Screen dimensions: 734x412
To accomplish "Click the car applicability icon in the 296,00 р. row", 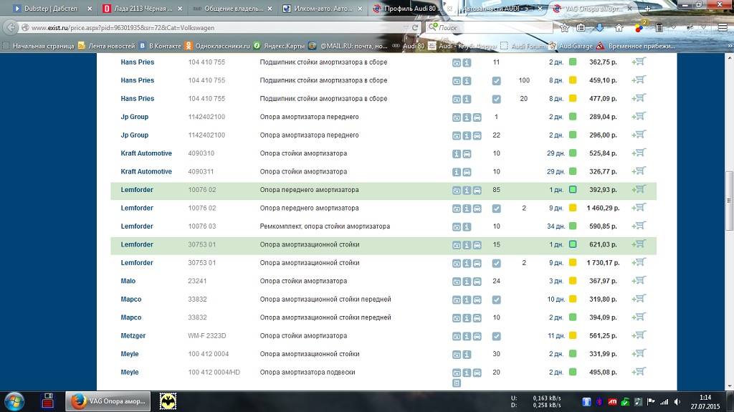I will [x=477, y=135].
